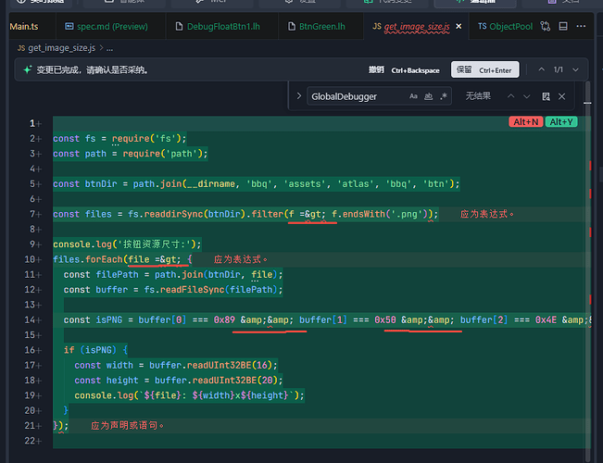Toggle Use Regular Expression in find widget
This screenshot has width=603, height=463.
click(445, 96)
